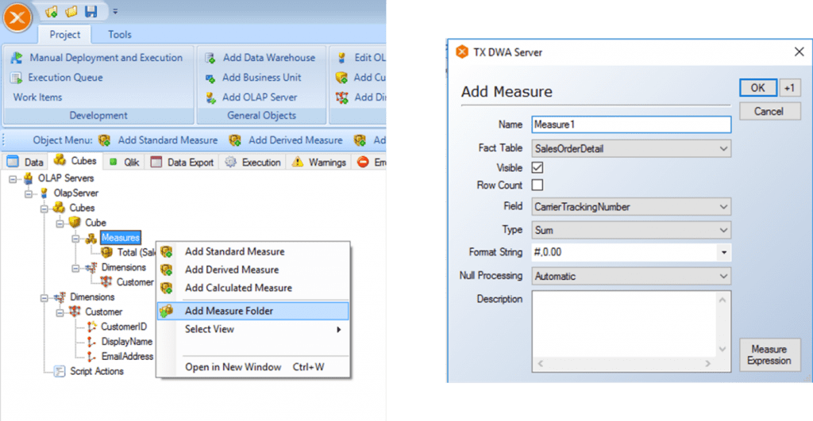Collapse the OLAP Servers tree node
813x421 pixels.
tap(13, 179)
